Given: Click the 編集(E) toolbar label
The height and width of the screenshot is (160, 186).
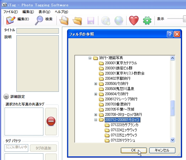Looking at the screenshot, I should tap(23, 19).
